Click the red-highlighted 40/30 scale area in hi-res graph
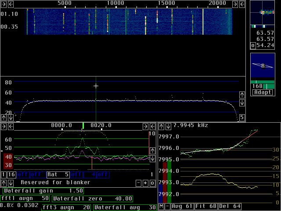This screenshot has width=281, height=211. point(8,161)
